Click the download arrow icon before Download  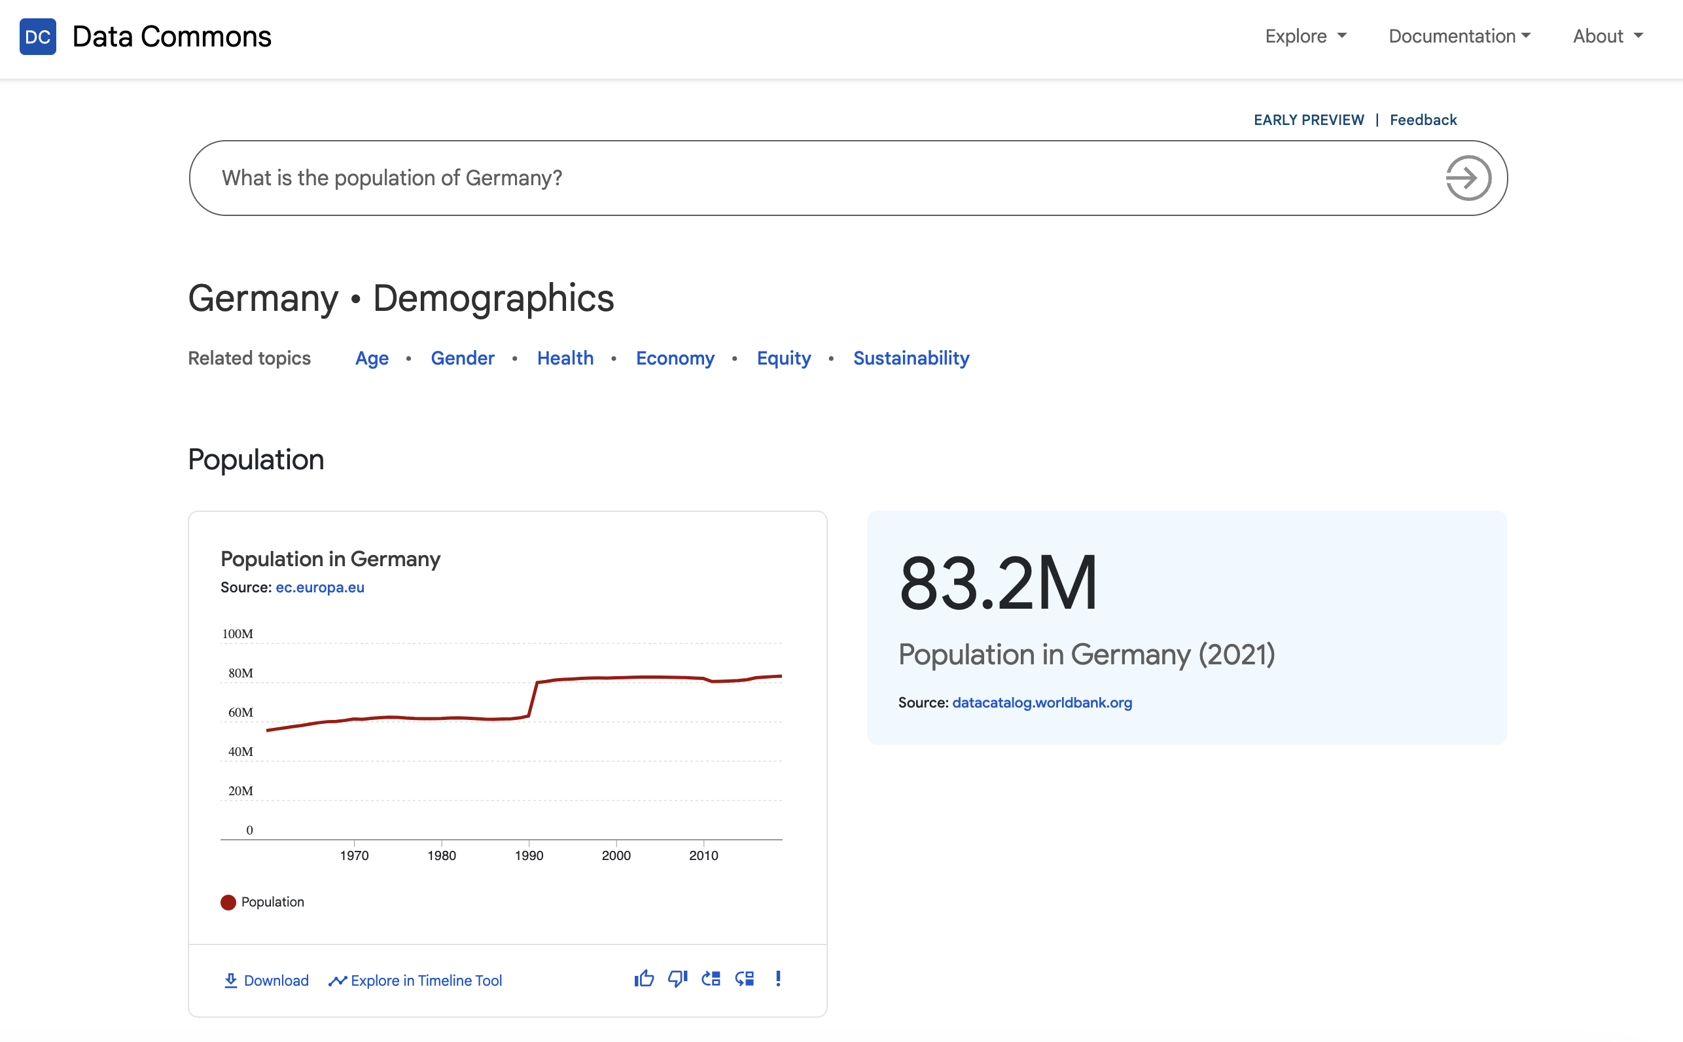(x=232, y=980)
